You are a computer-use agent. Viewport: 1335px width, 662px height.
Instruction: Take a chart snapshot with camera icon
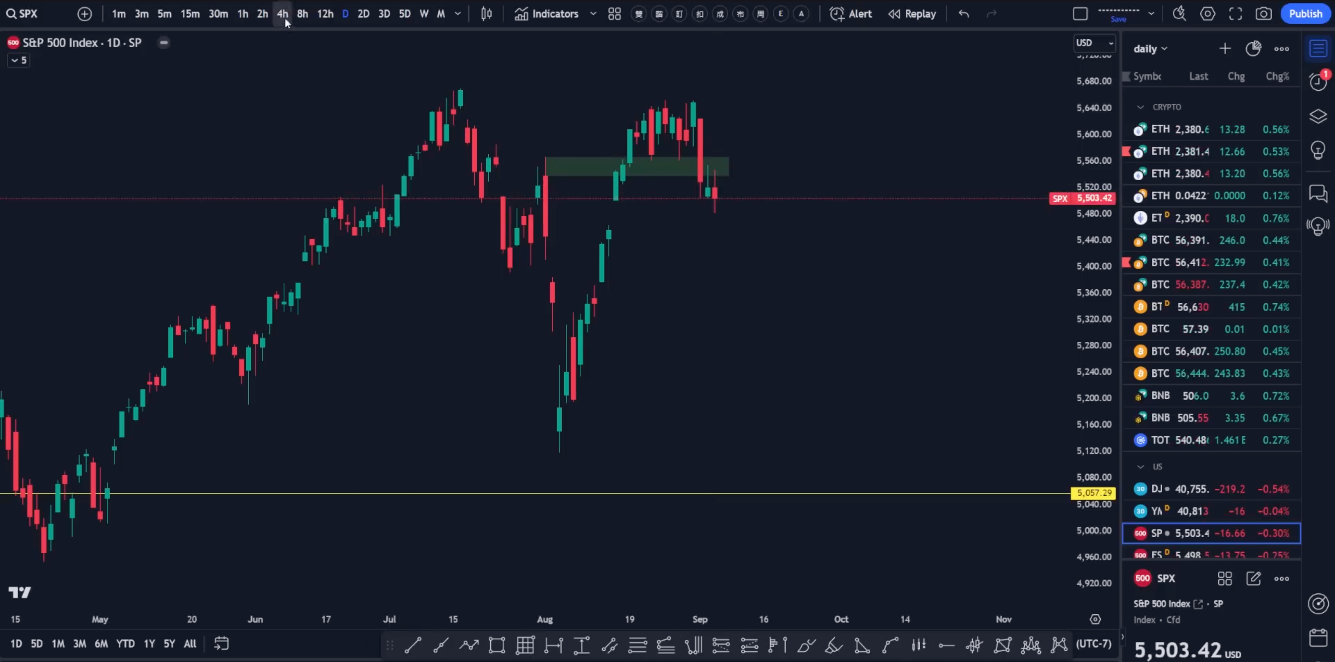pos(1263,14)
